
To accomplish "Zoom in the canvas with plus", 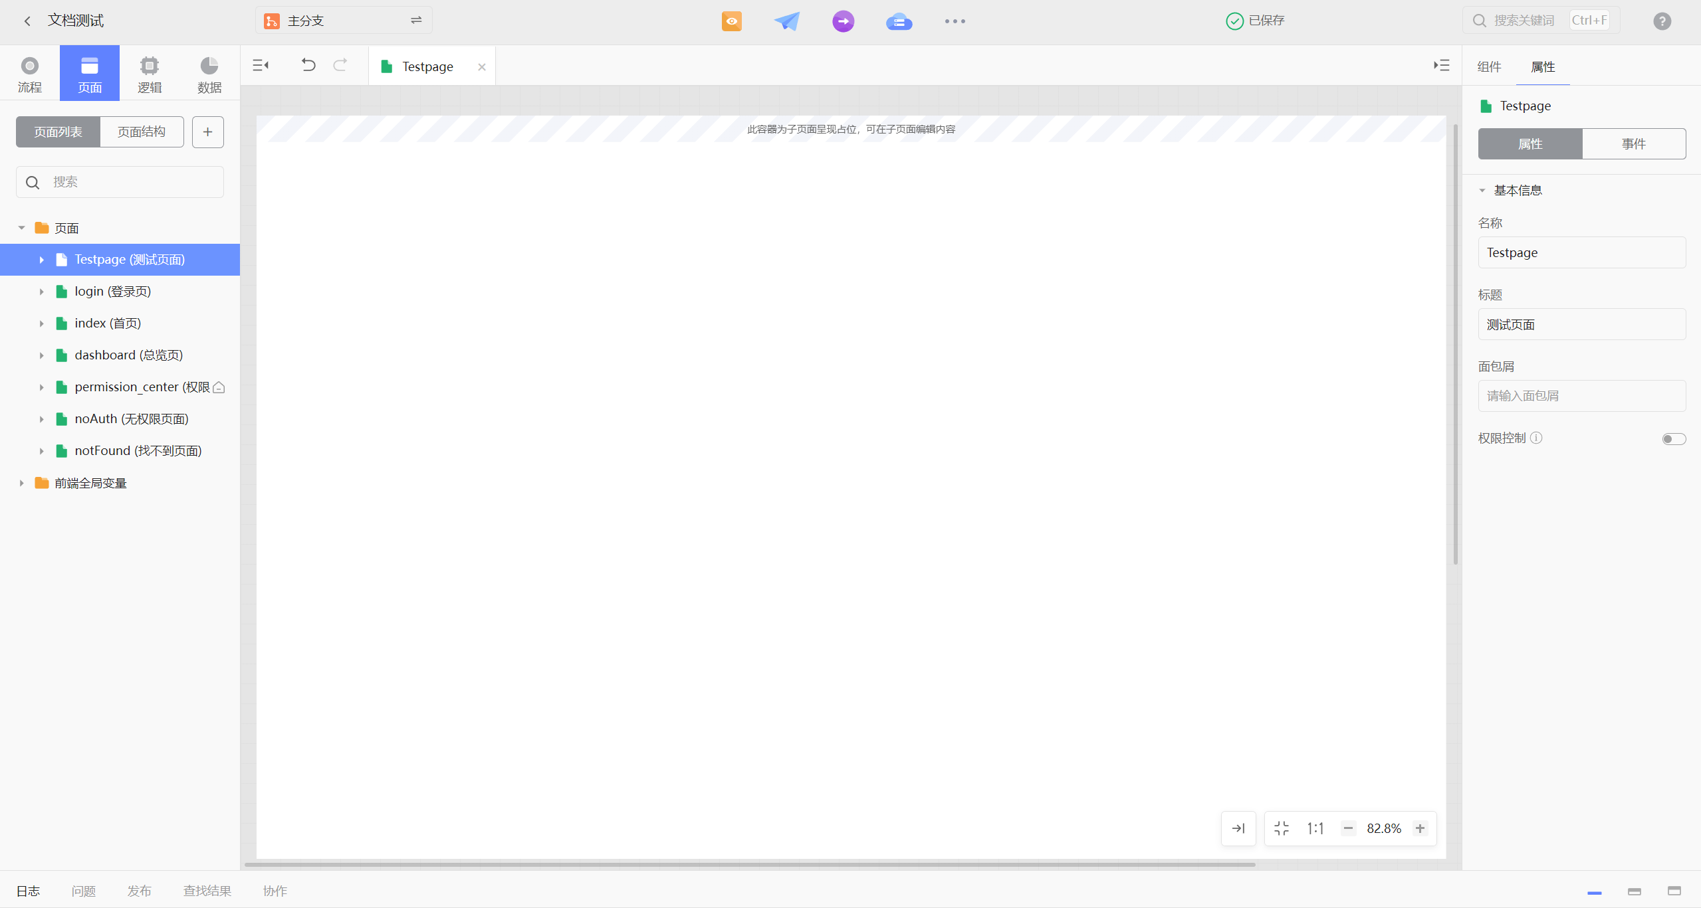I will coord(1420,828).
